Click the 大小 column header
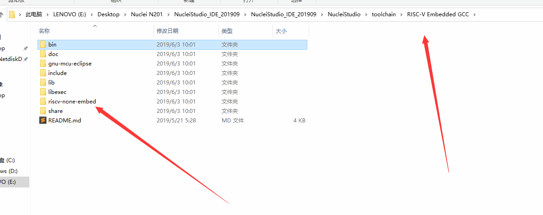The width and height of the screenshot is (543, 215). 281,31
